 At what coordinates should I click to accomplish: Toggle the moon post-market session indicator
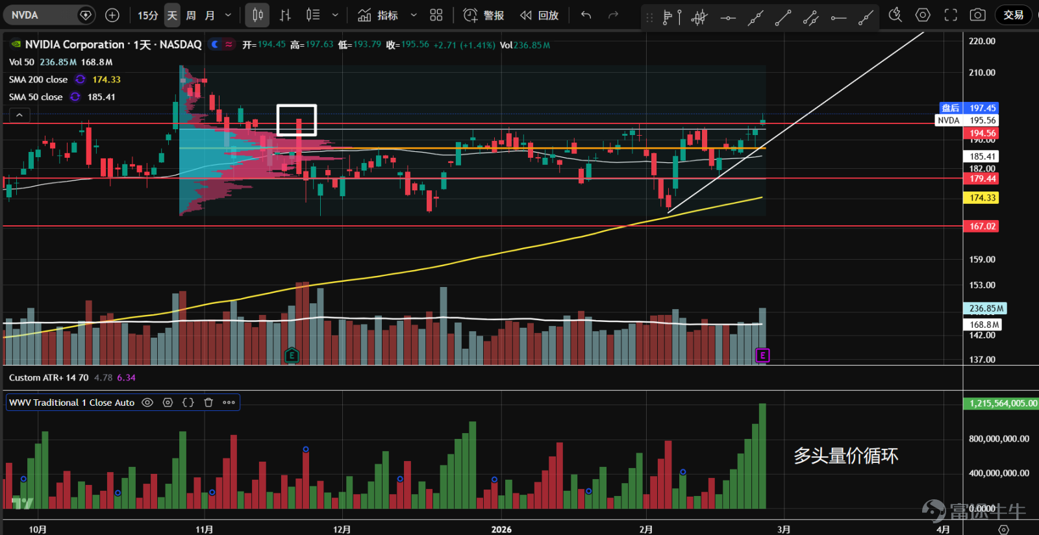[x=216, y=44]
